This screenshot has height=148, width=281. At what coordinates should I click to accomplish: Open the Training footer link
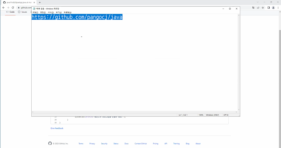point(176,144)
